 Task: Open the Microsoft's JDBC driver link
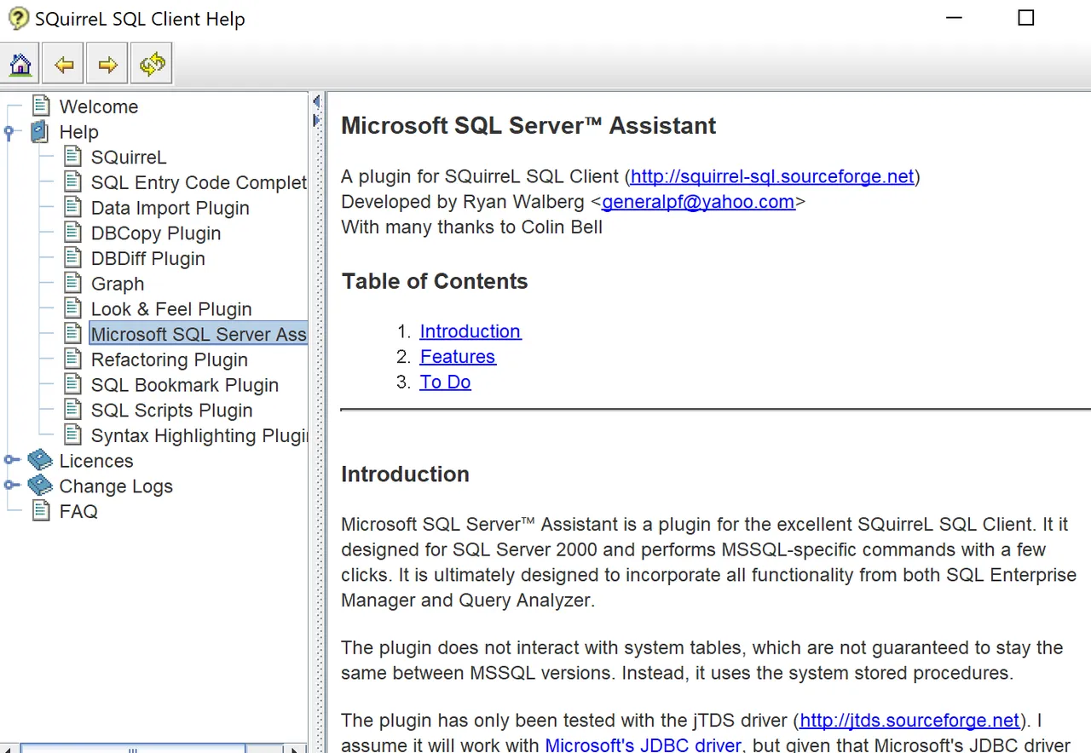click(x=644, y=745)
